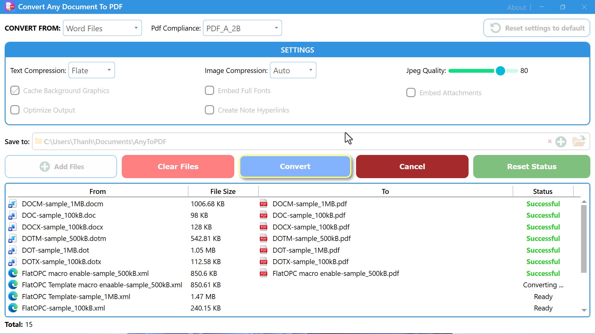
Task: Enable Embed Full Fonts option
Action: pyautogui.click(x=209, y=91)
